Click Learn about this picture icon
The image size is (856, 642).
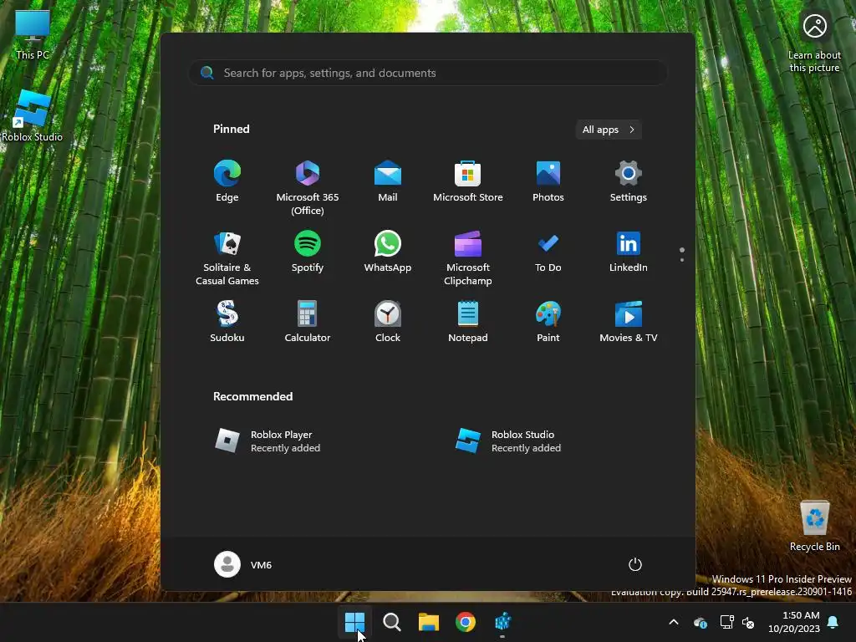pyautogui.click(x=814, y=42)
